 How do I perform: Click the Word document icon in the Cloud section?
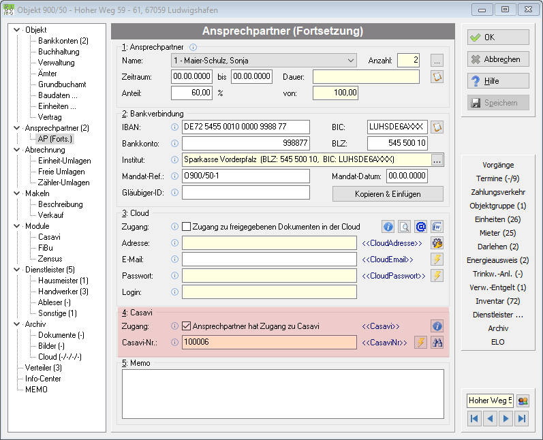(x=437, y=227)
